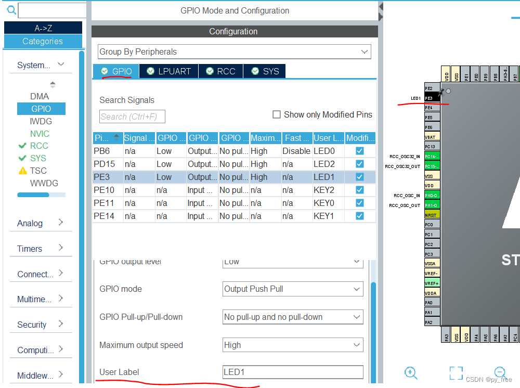Click the search magnifier icon top-left
The width and height of the screenshot is (520, 388).
[10, 10]
